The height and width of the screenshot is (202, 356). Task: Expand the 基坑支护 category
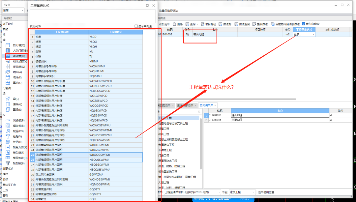pyautogui.click(x=9, y=185)
